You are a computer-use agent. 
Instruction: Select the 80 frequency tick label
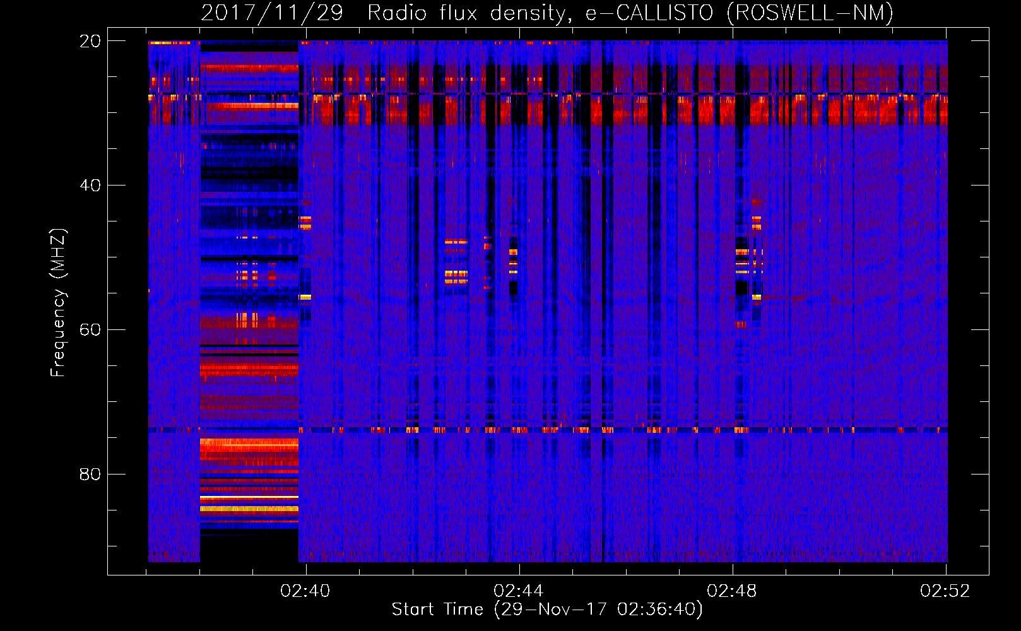tap(90, 475)
